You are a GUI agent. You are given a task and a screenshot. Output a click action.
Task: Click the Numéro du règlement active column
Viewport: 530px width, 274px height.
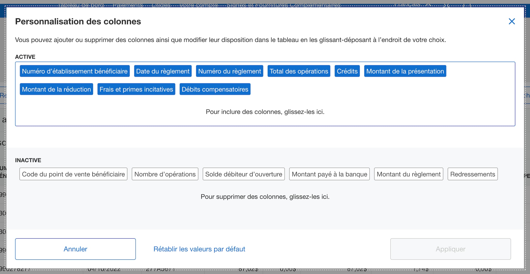click(230, 71)
